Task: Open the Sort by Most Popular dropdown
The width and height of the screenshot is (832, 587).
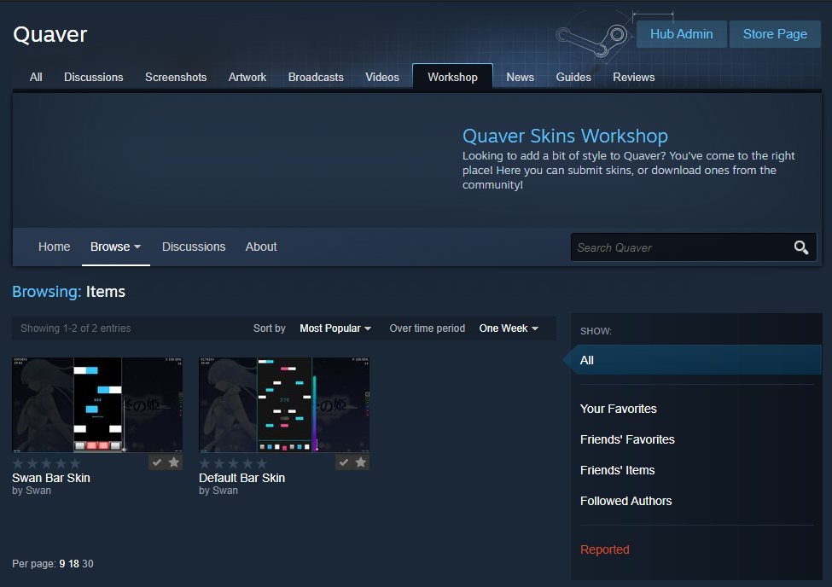Action: pos(335,328)
